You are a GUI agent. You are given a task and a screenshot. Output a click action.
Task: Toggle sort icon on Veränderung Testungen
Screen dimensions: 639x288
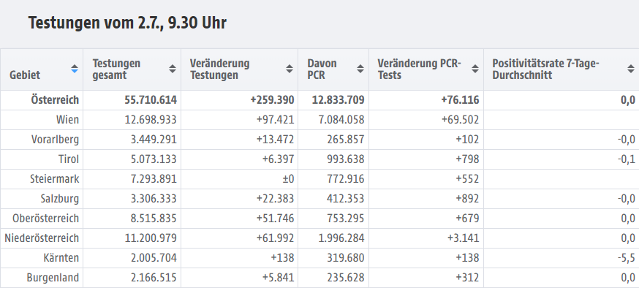point(290,69)
